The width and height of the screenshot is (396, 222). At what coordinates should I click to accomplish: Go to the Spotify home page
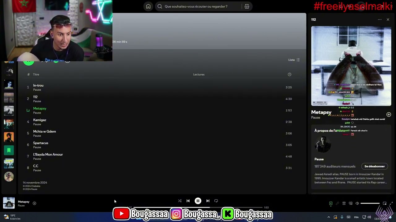click(148, 6)
